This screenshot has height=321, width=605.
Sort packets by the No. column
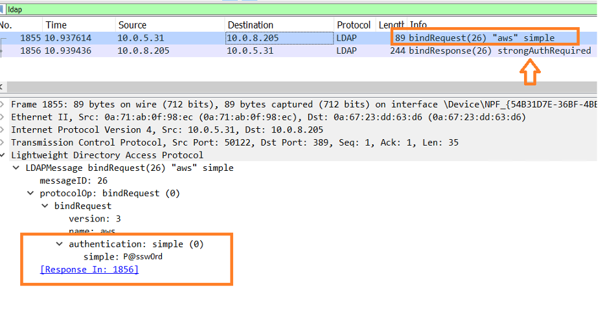(6, 25)
